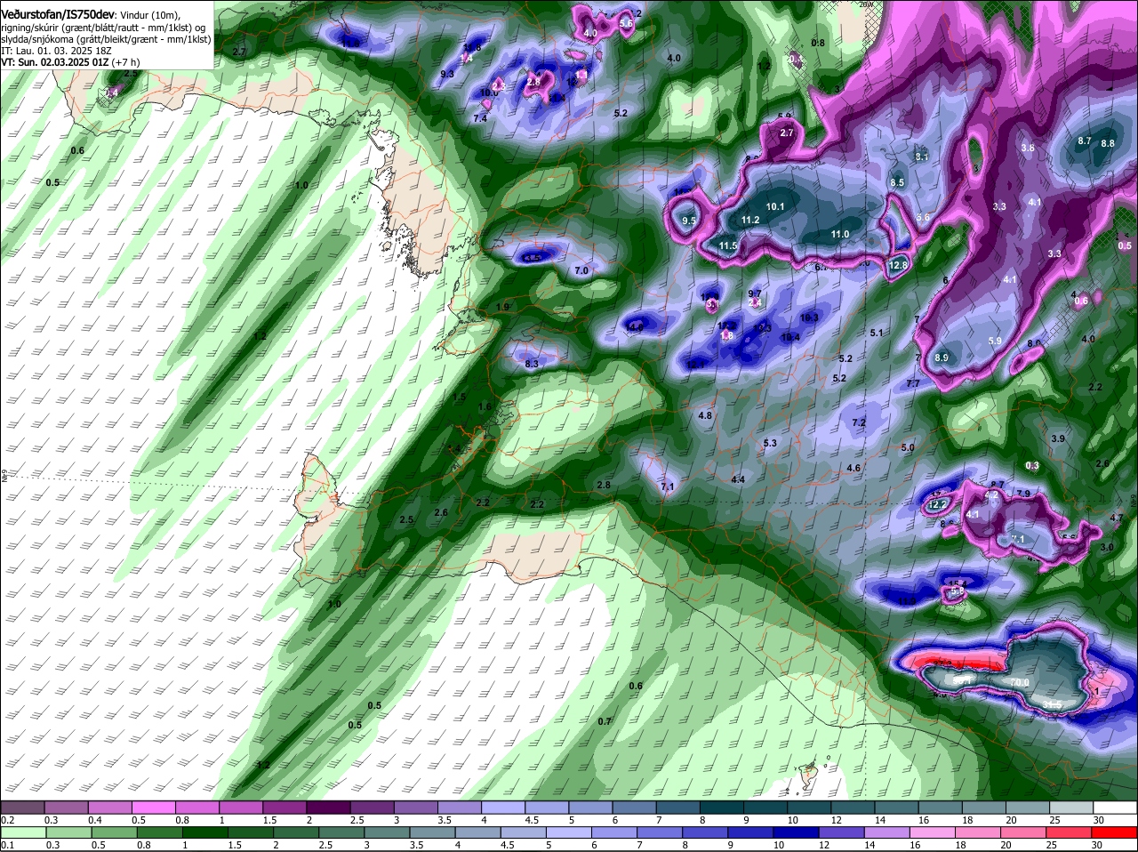1138x852 pixels.
Task: Click the 4.4 map value
Action: (738, 479)
